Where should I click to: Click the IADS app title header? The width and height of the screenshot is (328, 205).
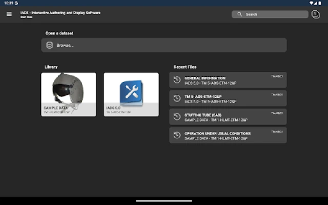[x=60, y=13]
